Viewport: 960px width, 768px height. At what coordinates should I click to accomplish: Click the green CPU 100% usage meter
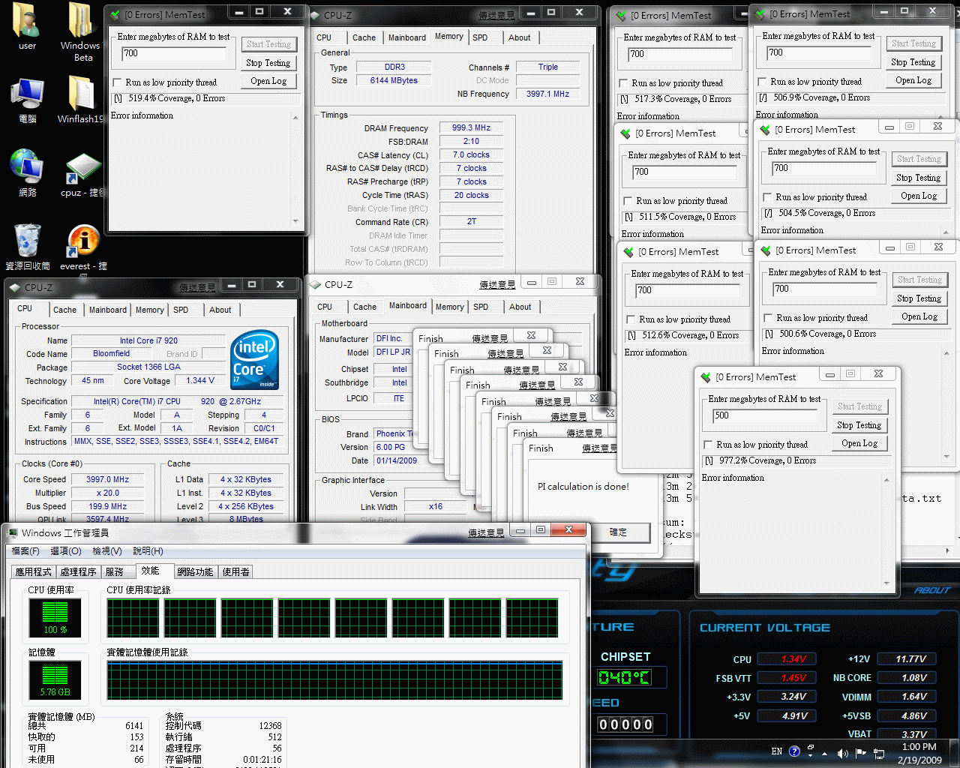[x=55, y=618]
